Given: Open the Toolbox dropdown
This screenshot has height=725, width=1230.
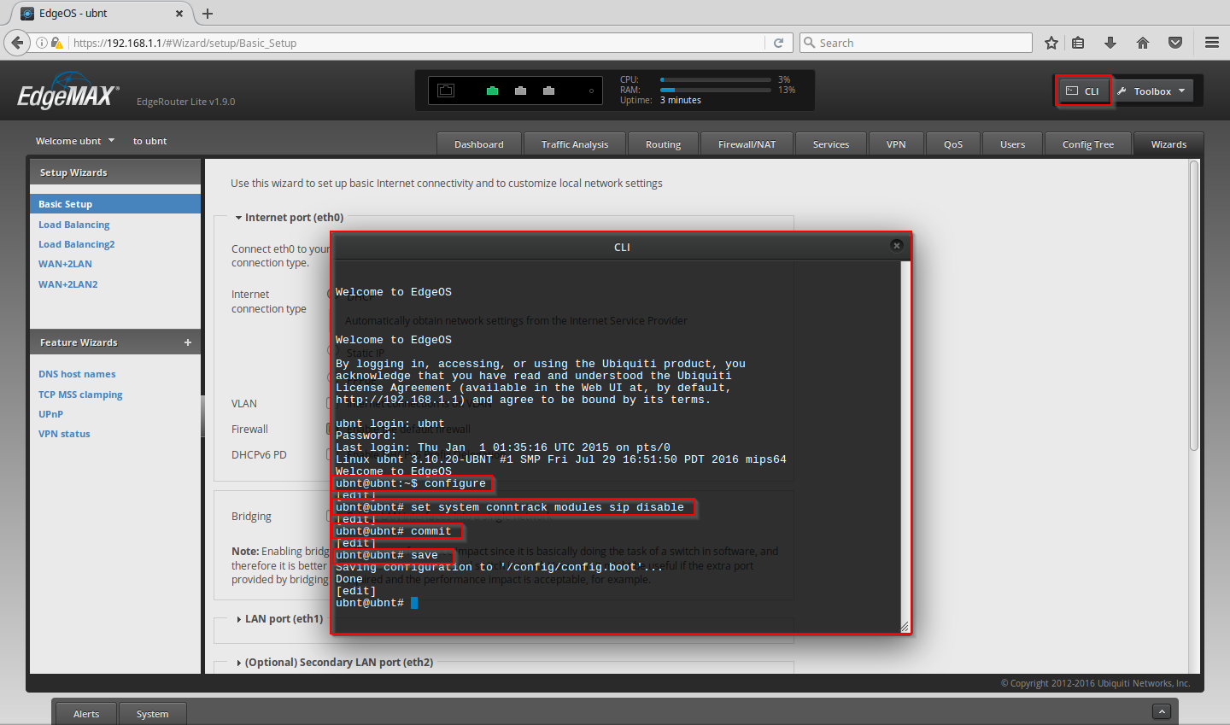Looking at the screenshot, I should point(1152,91).
